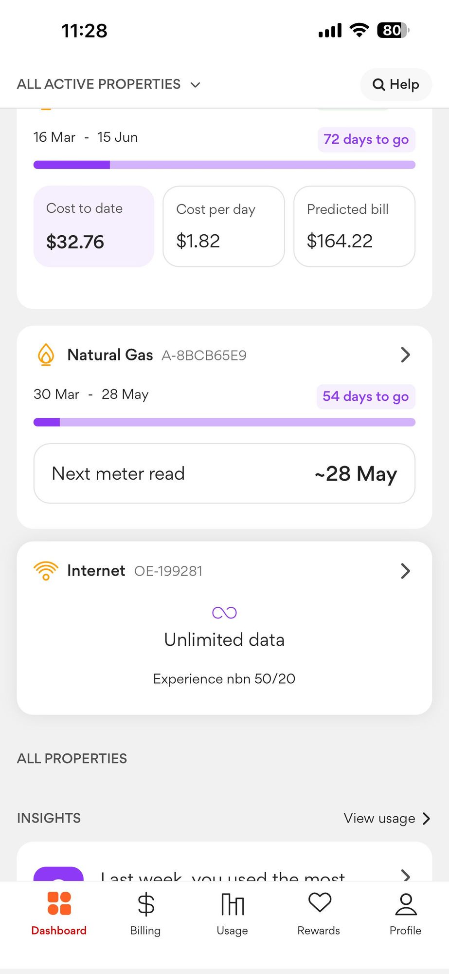Viewport: 449px width, 974px height.
Task: Select the Predicted bill card
Action: [x=354, y=226]
